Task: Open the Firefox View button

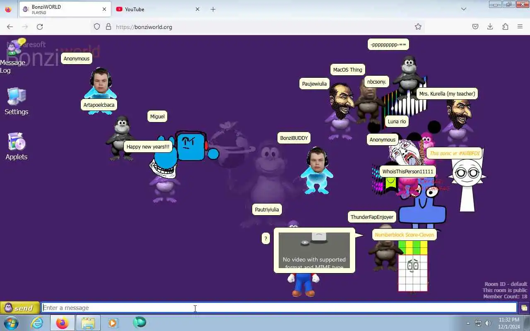Action: (8, 9)
